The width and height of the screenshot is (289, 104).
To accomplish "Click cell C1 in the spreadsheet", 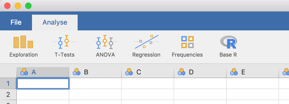I will click(148, 84).
